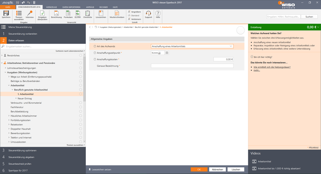Collapse Ausgaben (Werbungskosten) node
The height and width of the screenshot is (174, 321).
(5, 73)
